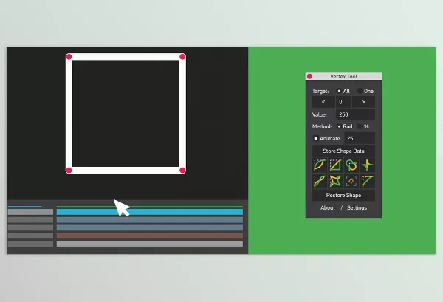This screenshot has width=443, height=302.
Task: Select the bottom-left pink vertex of the square
Action: [69, 170]
